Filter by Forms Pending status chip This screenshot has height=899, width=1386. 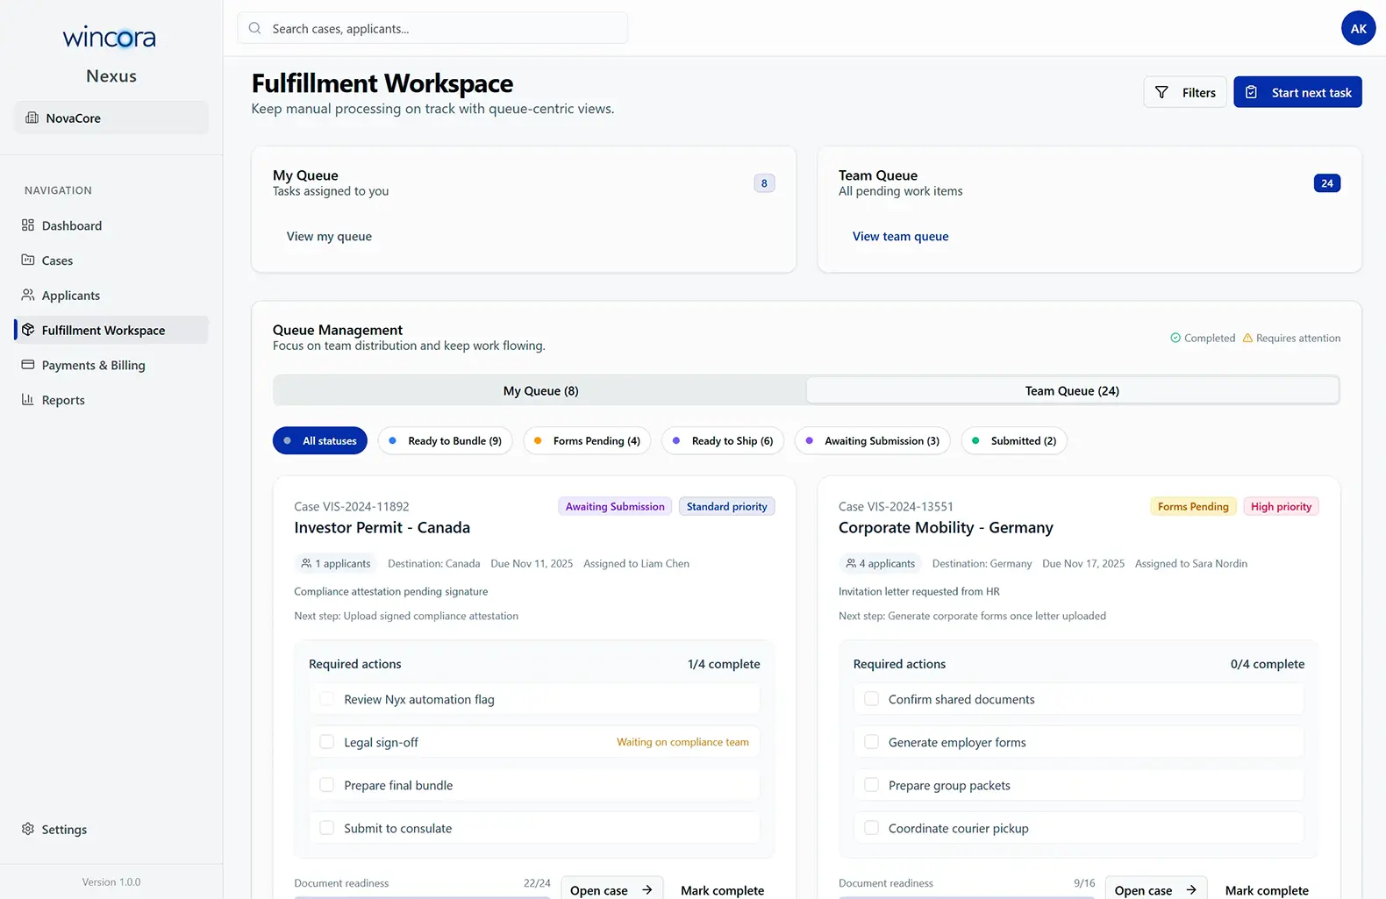[x=587, y=440]
